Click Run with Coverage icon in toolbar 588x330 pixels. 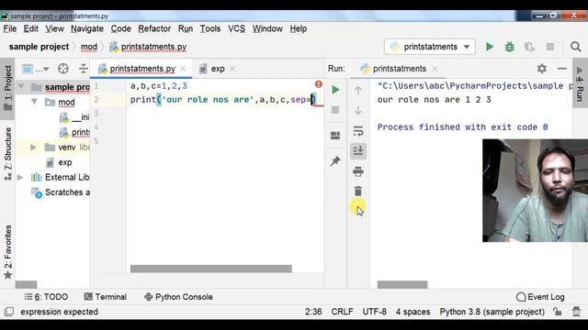pyautogui.click(x=529, y=47)
